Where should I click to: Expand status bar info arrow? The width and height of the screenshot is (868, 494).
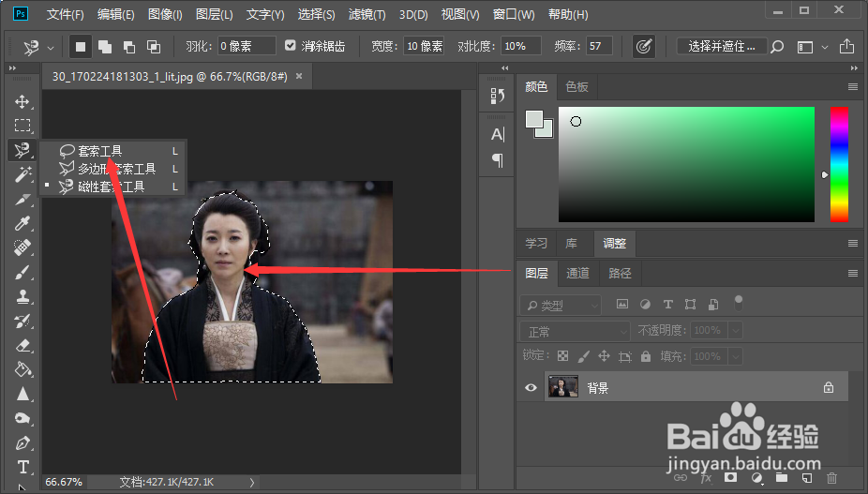point(252,483)
